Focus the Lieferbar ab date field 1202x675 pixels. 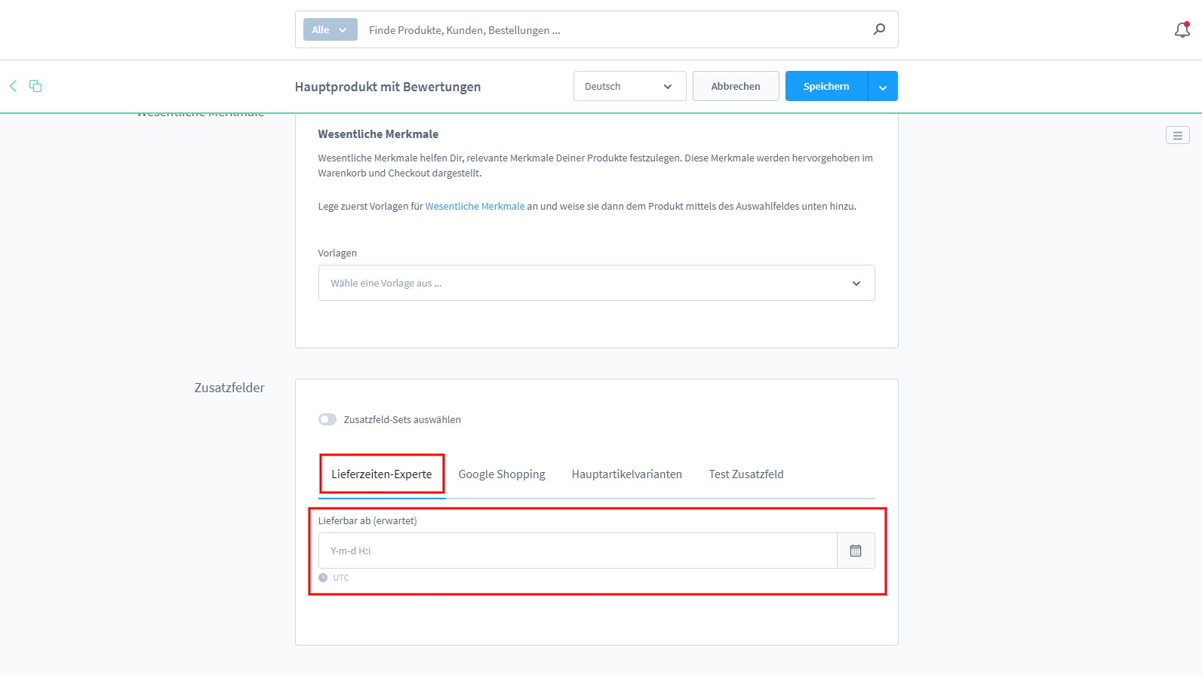(577, 551)
